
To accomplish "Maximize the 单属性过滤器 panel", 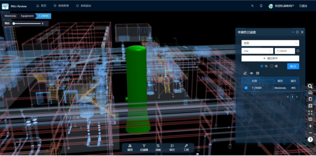I will [297, 32].
